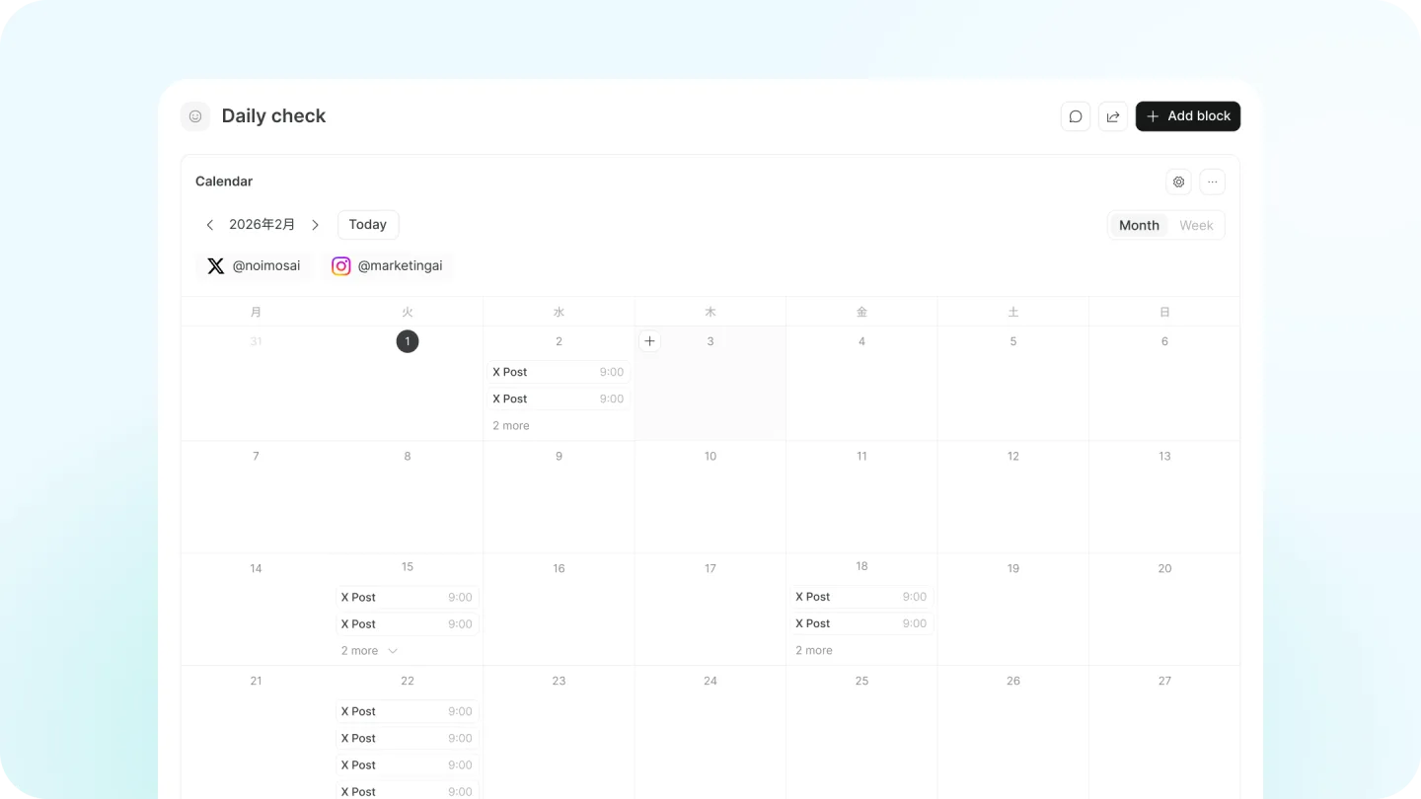The width and height of the screenshot is (1421, 799).
Task: Select date 14 in the calendar
Action: (256, 568)
